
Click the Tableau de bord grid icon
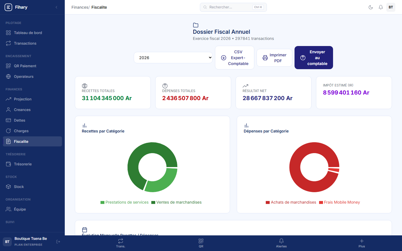(x=8, y=33)
